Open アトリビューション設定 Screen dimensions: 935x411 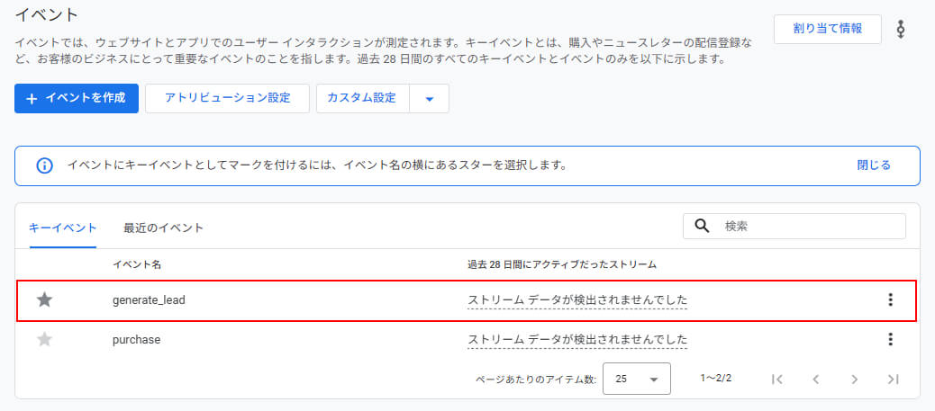(x=227, y=98)
